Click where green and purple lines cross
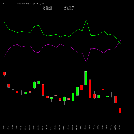 pyautogui.click(x=119, y=42)
